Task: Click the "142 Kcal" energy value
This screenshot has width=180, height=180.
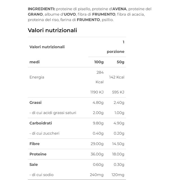Action: coord(116,77)
